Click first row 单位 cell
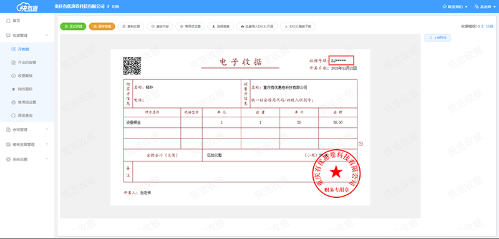499x239 pixels. coord(222,122)
